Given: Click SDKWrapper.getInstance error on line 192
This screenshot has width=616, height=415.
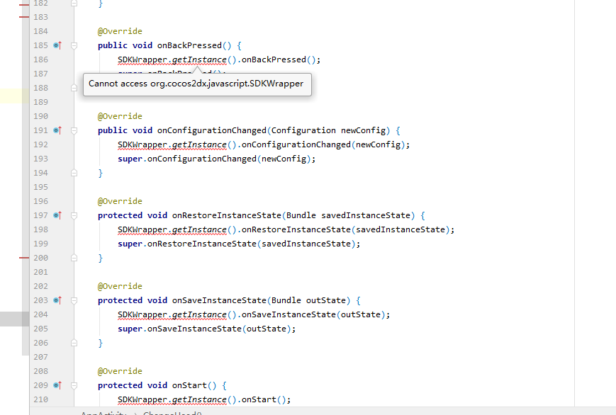Looking at the screenshot, I should 172,145.
